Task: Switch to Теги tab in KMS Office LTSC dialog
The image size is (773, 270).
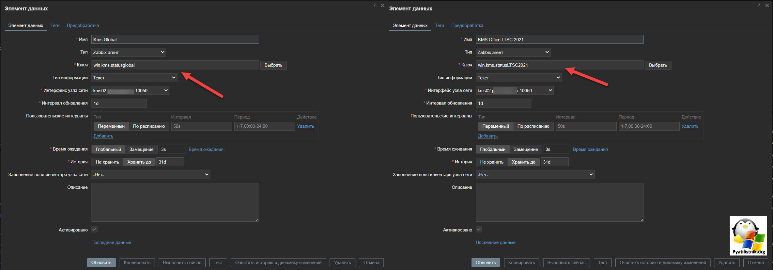Action: tap(439, 25)
